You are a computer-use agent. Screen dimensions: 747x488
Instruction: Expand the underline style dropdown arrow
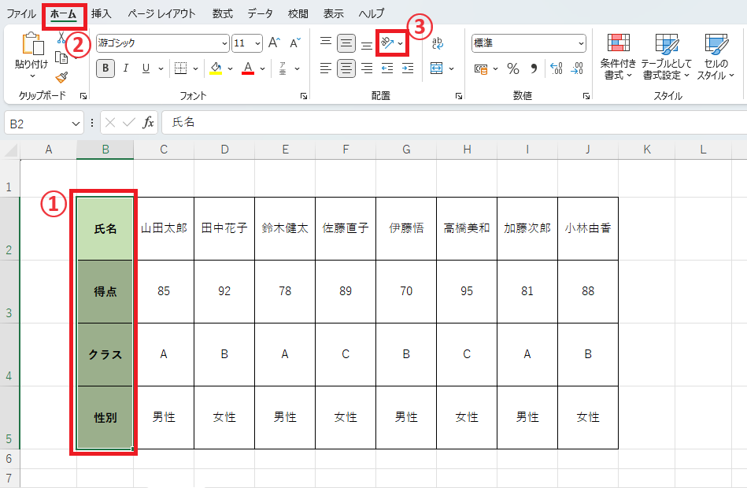coord(161,69)
